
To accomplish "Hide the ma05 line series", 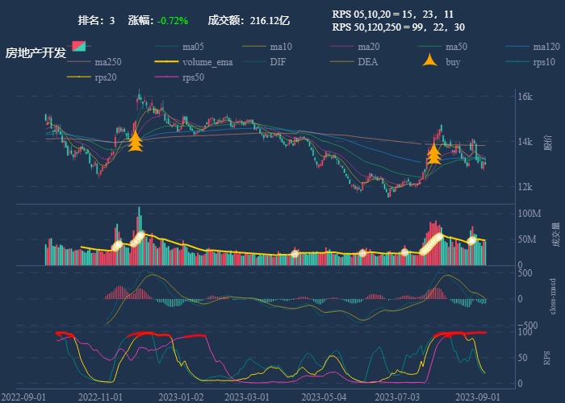I will point(166,47).
